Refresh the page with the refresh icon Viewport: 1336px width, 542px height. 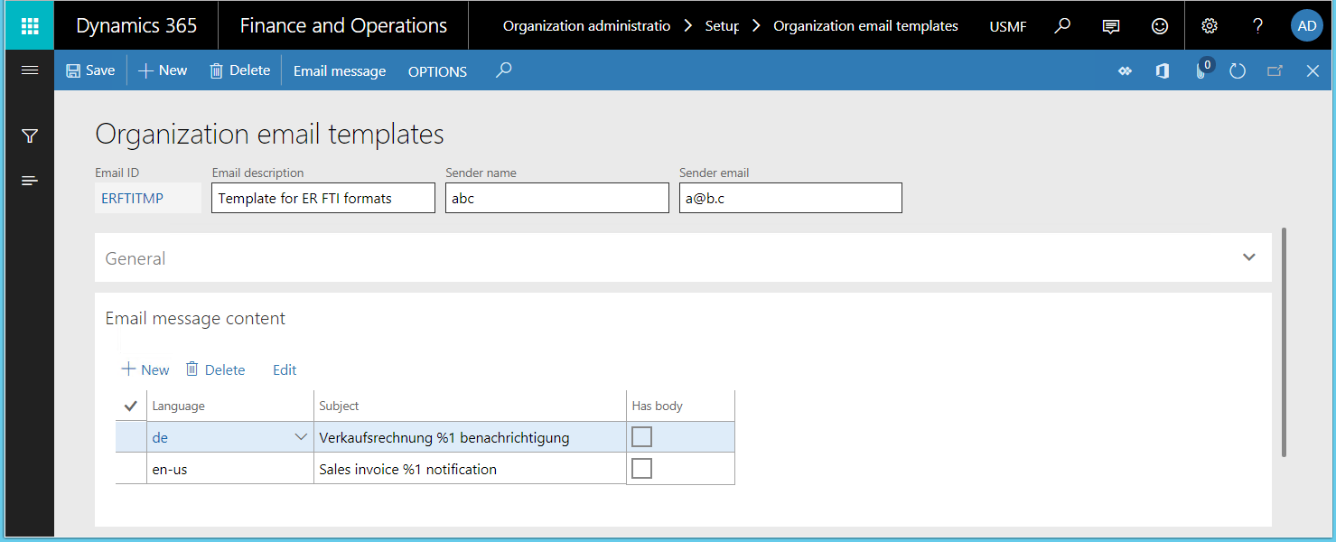tap(1238, 70)
